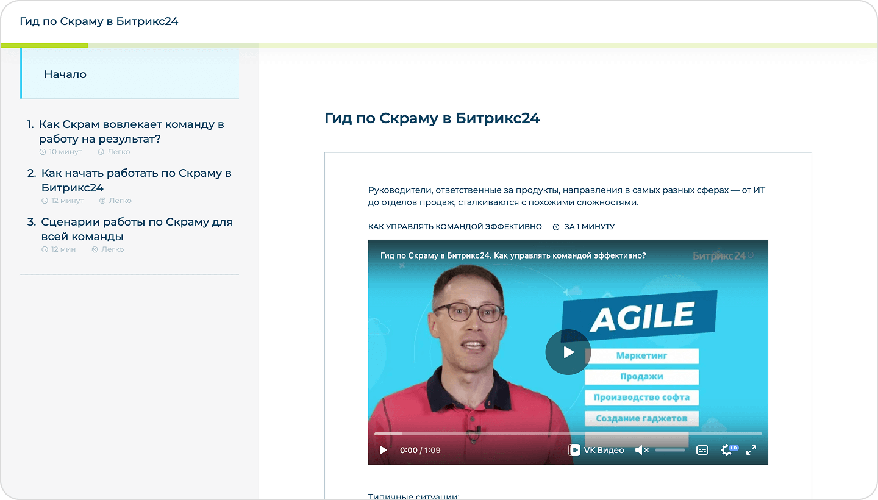Enter fullscreen video mode
This screenshot has width=878, height=500.
point(751,450)
